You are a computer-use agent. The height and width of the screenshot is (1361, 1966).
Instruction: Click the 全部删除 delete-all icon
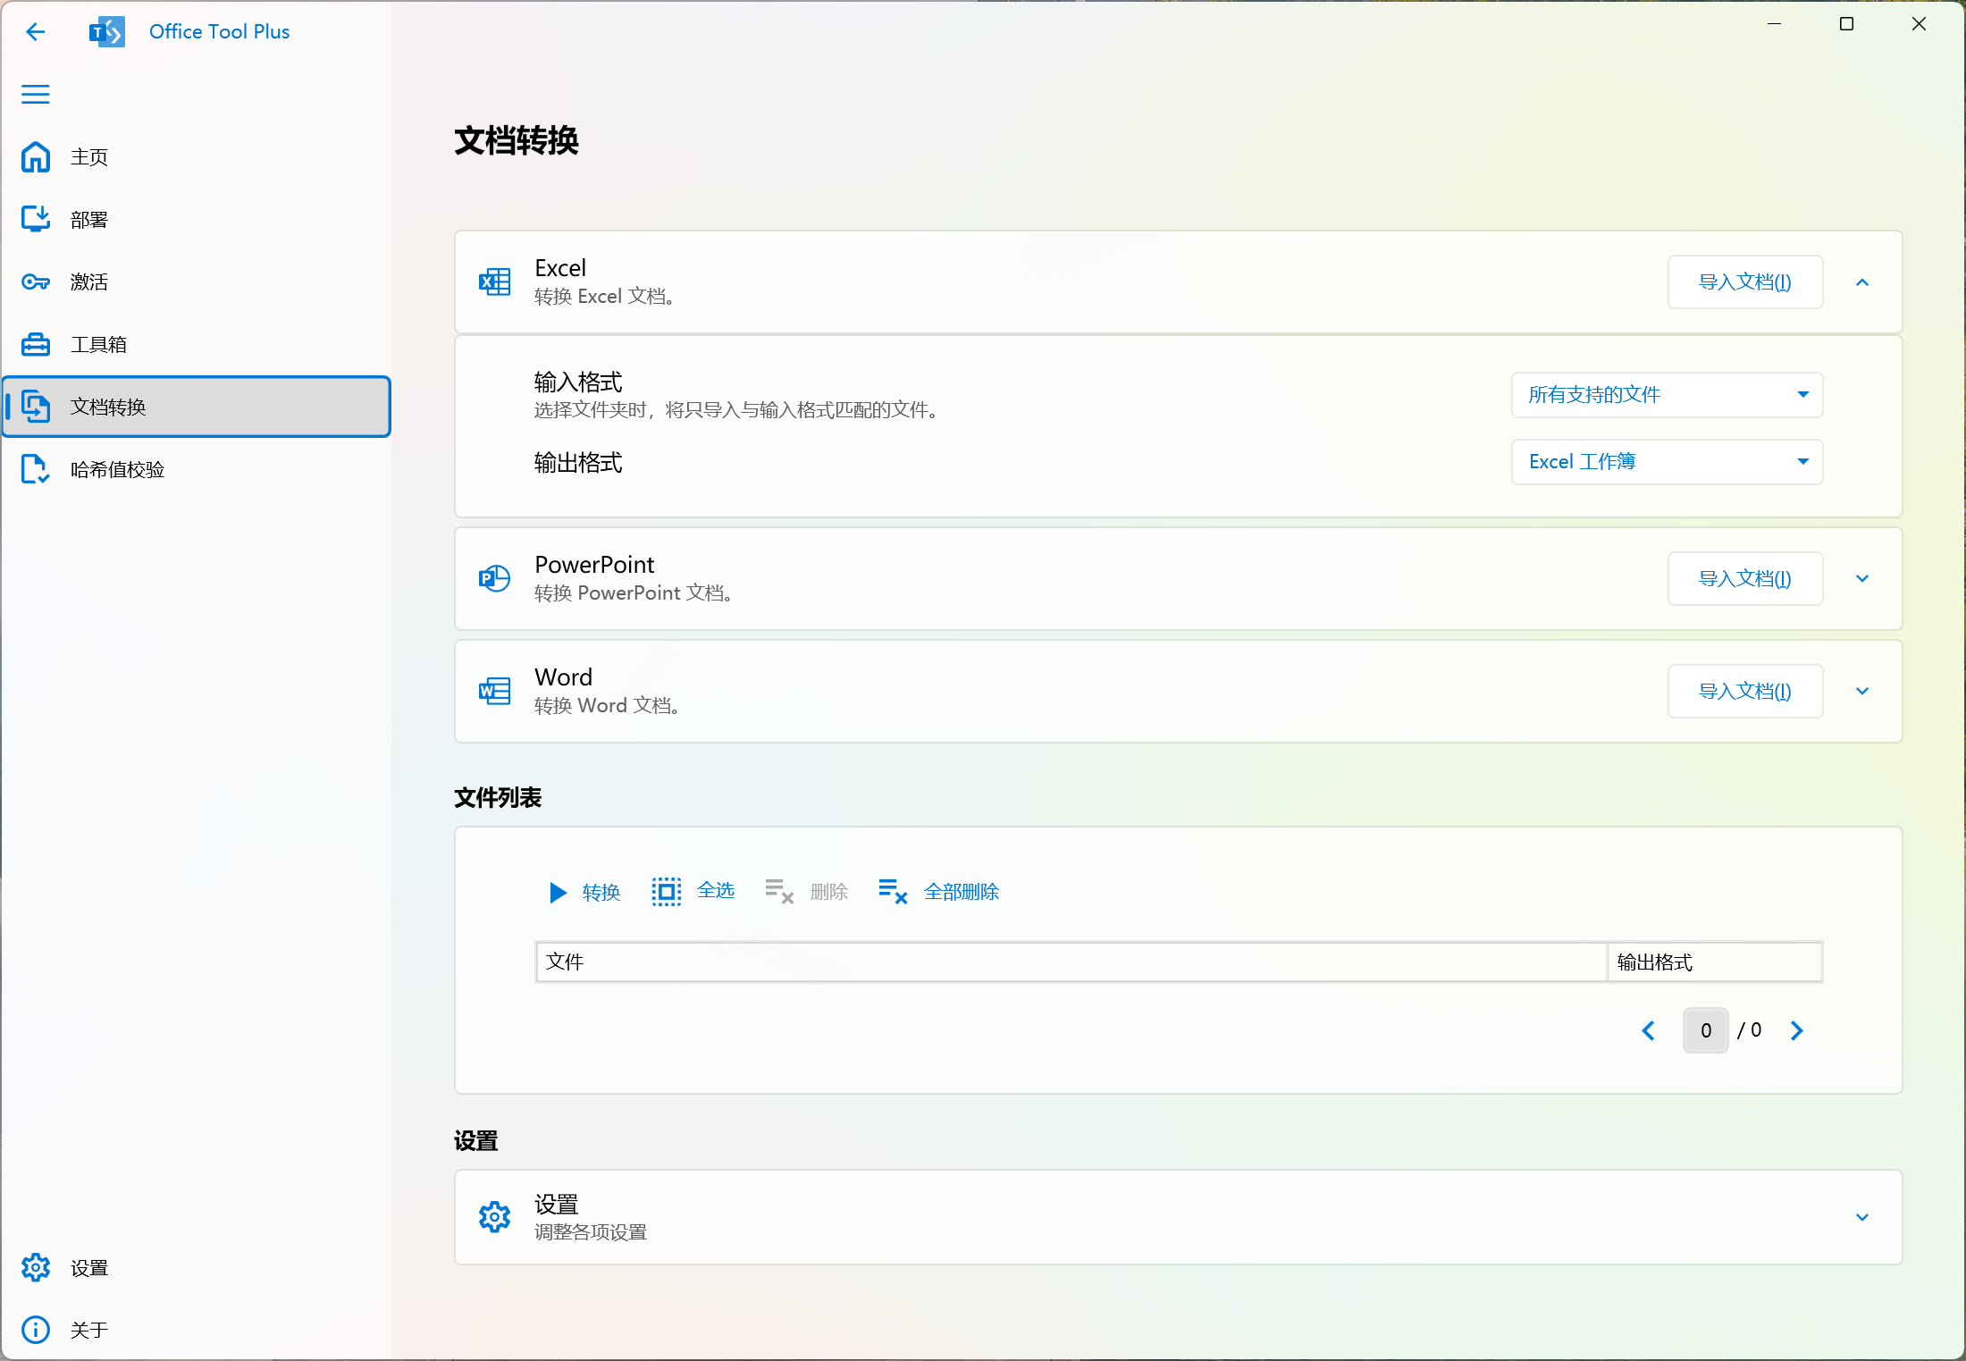893,891
